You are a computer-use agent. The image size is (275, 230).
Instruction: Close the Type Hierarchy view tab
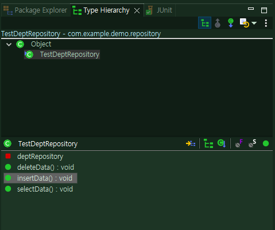point(137,10)
